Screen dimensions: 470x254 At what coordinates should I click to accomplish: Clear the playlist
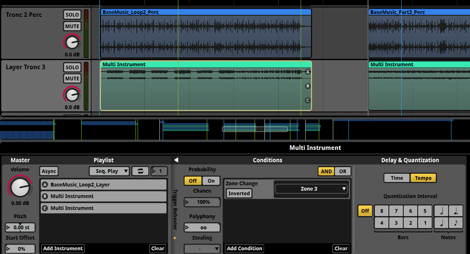(158, 248)
